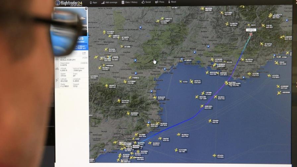
Task: Select the AZA334 aircraft icon
Action: click(x=269, y=76)
